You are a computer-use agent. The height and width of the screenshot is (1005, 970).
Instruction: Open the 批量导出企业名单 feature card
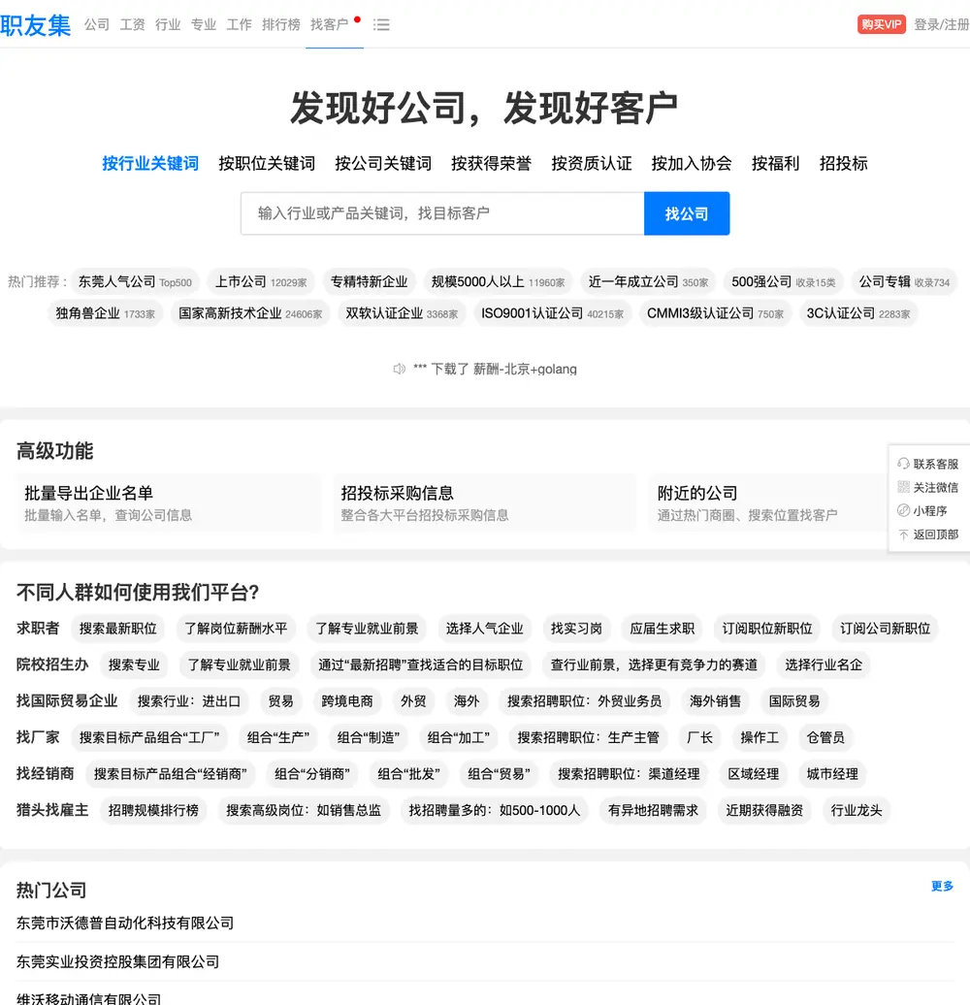169,503
